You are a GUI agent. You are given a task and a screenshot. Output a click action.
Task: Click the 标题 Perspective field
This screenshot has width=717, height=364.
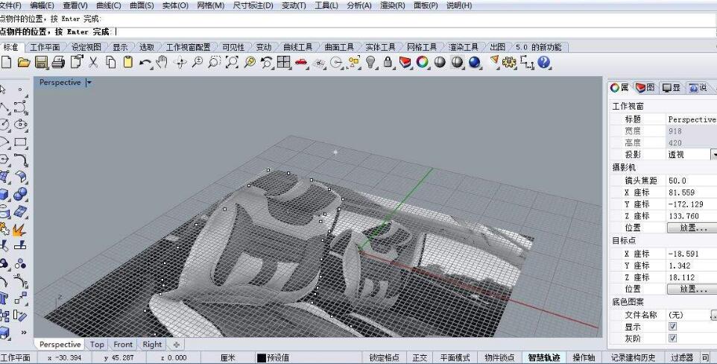692,119
